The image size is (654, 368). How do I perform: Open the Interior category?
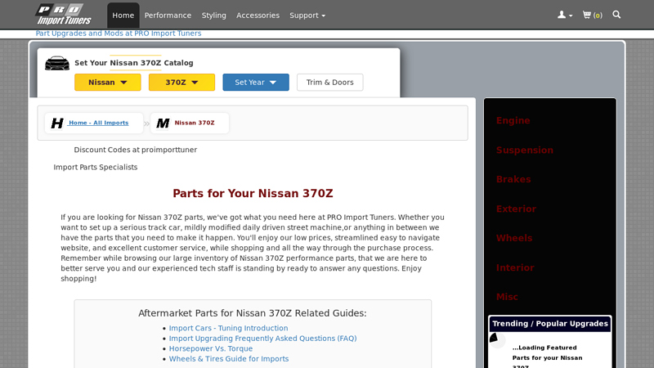[515, 268]
